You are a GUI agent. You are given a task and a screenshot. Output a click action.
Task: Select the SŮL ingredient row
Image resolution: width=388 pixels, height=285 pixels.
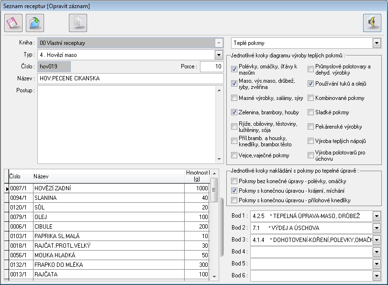(107, 208)
